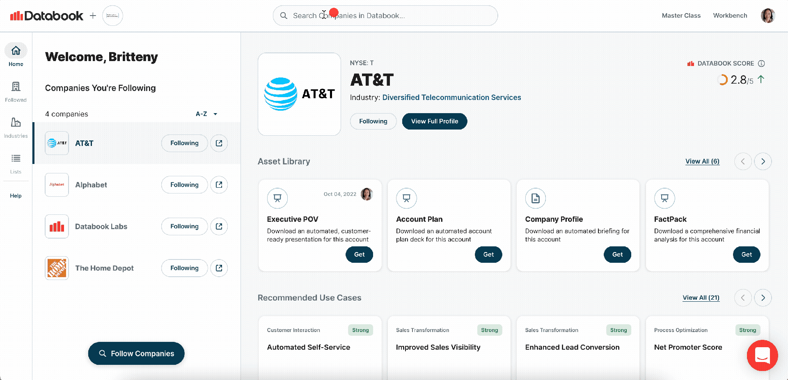Toggle Following button on AT&T profile header
The image size is (788, 380).
[373, 121]
